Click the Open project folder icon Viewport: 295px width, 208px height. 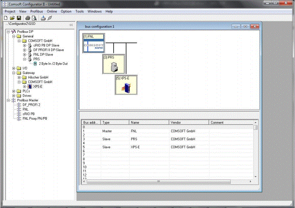tap(12, 18)
